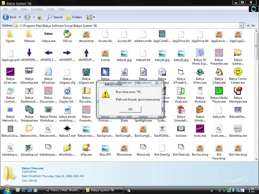Toggle the Folders pane

tap(74, 17)
